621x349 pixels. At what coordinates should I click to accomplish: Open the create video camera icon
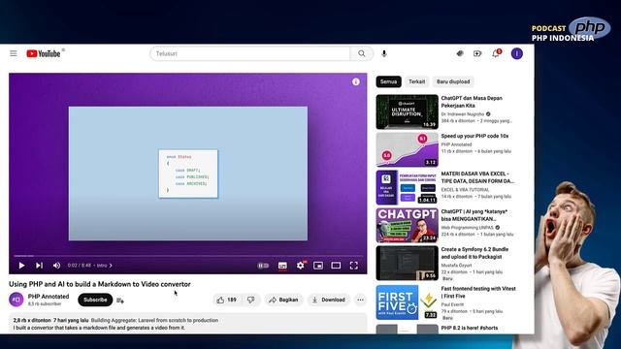click(x=477, y=53)
